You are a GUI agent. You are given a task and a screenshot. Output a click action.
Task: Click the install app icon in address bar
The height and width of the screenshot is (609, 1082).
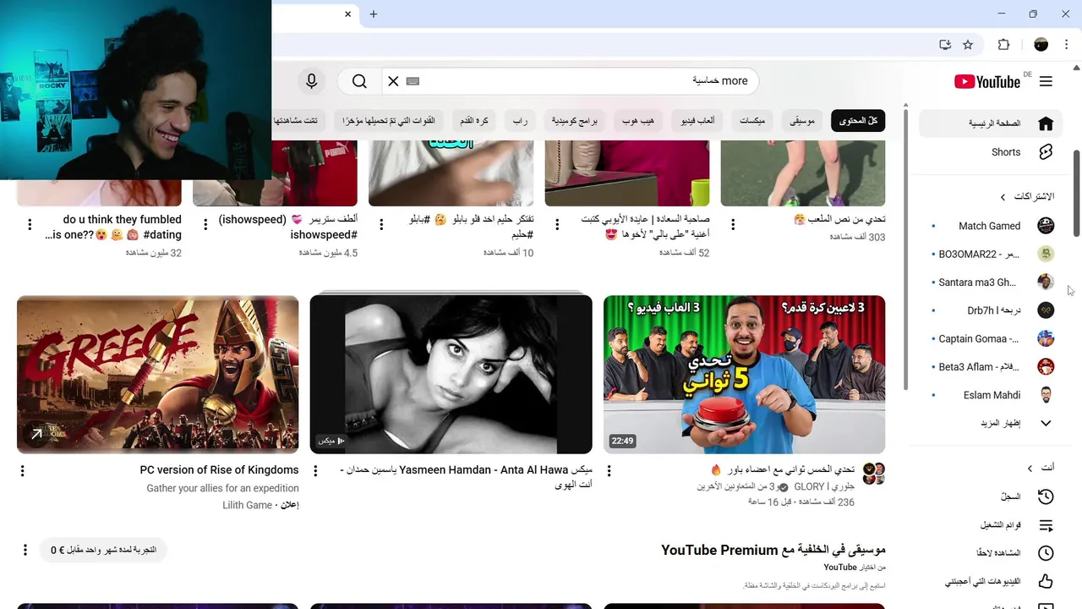tap(945, 45)
